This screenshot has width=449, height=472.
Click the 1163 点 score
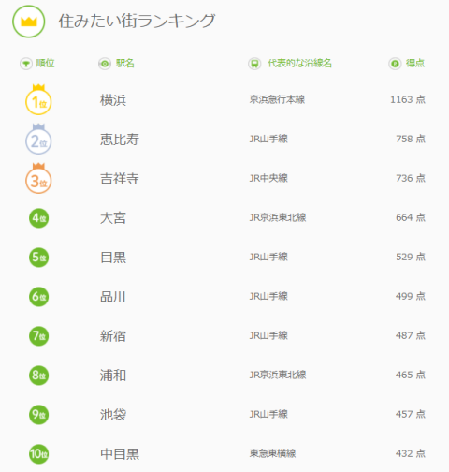(x=408, y=99)
